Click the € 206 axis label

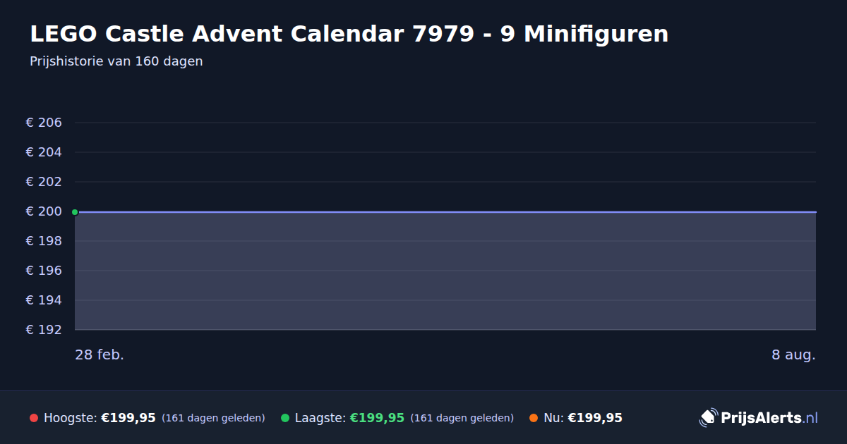44,123
